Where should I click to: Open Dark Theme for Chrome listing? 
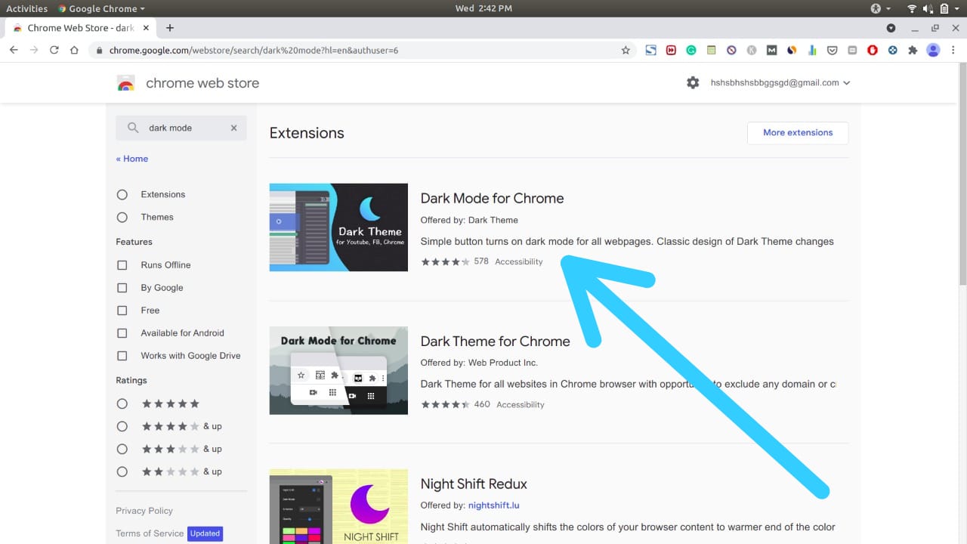[x=495, y=341]
